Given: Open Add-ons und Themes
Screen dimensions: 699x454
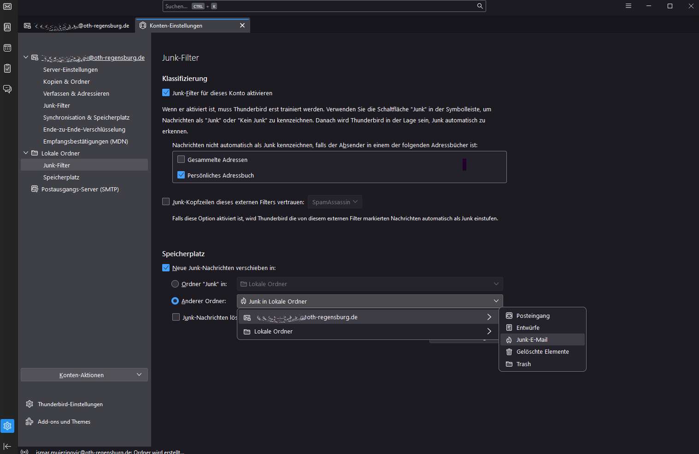Looking at the screenshot, I should click(x=64, y=422).
